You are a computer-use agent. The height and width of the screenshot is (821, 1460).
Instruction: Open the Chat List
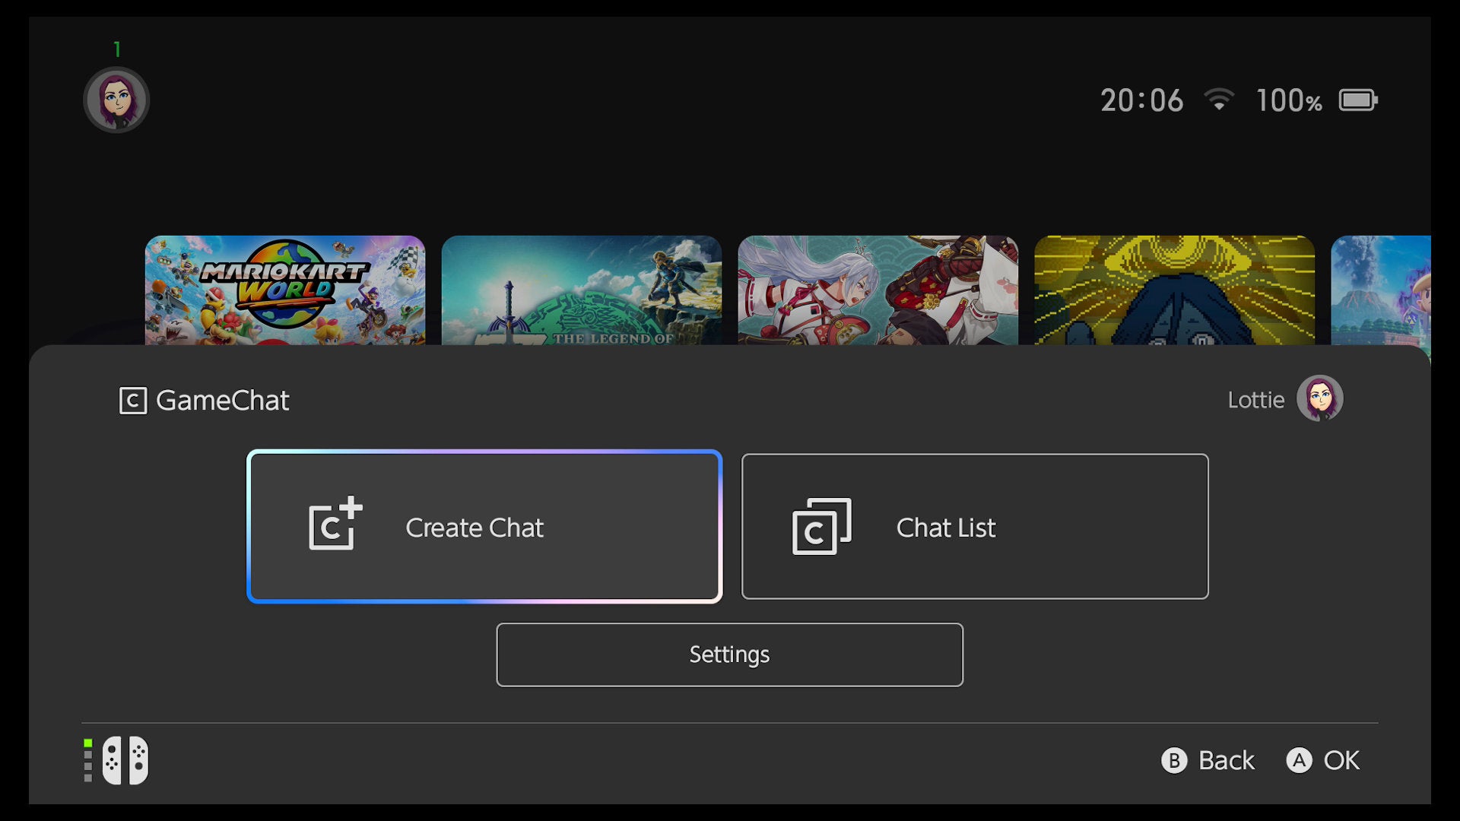tap(974, 526)
